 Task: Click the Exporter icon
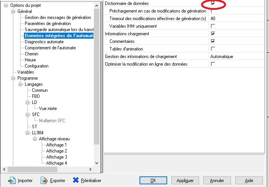[x=44, y=181]
